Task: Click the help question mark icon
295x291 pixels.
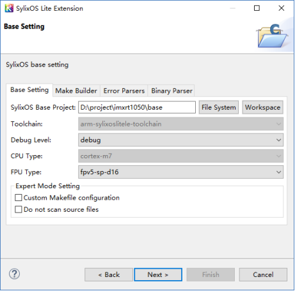Action: (x=15, y=274)
